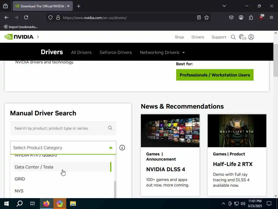Reload the page with refresh icon

click(26, 17)
